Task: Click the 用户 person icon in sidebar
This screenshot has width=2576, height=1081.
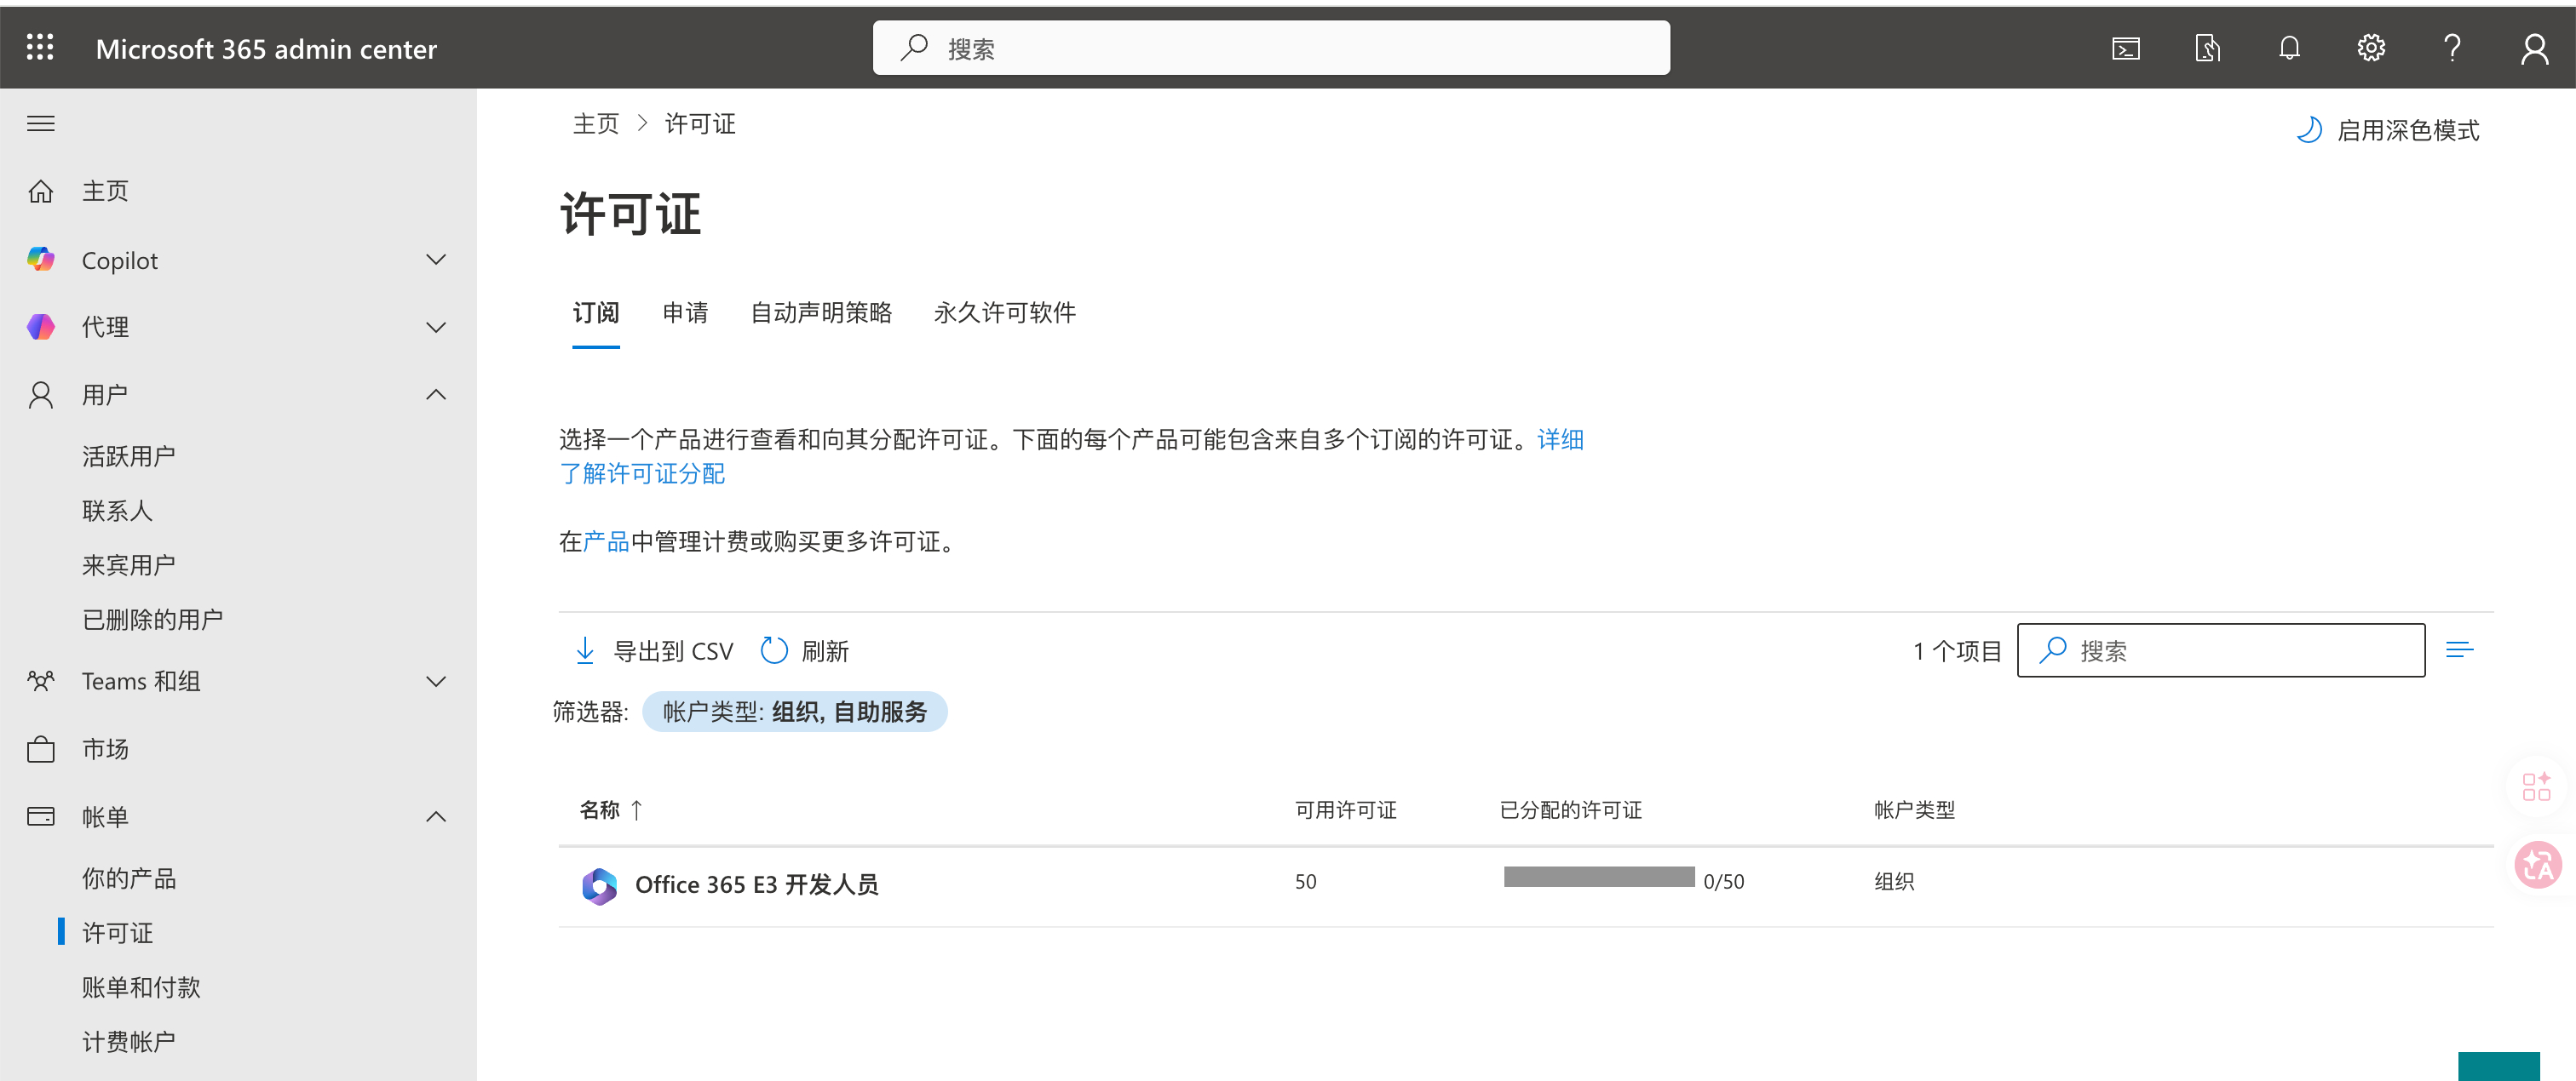Action: tap(41, 395)
